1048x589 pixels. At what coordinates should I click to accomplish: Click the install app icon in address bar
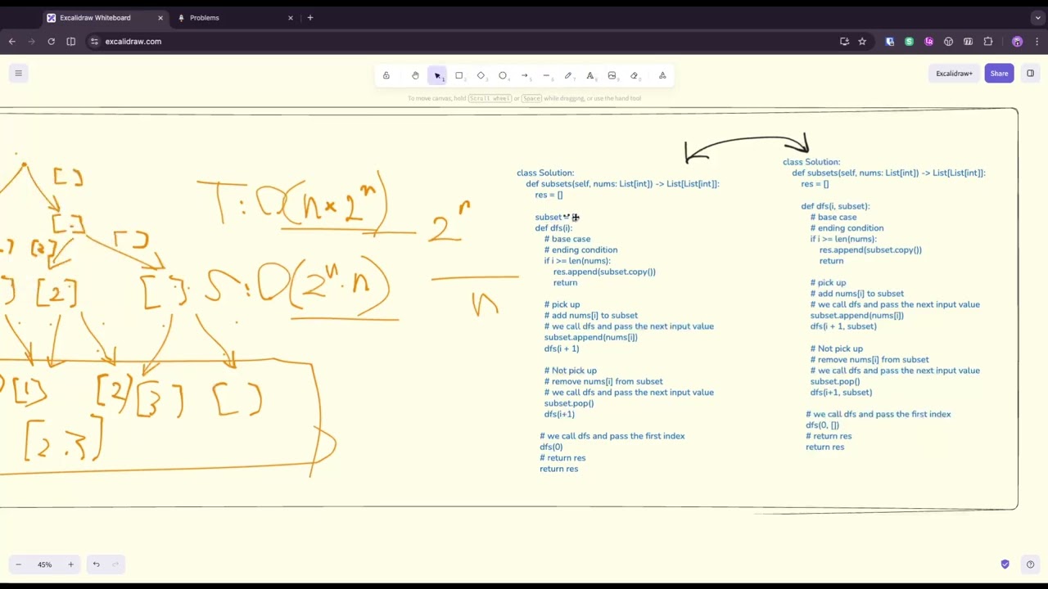pos(844,41)
